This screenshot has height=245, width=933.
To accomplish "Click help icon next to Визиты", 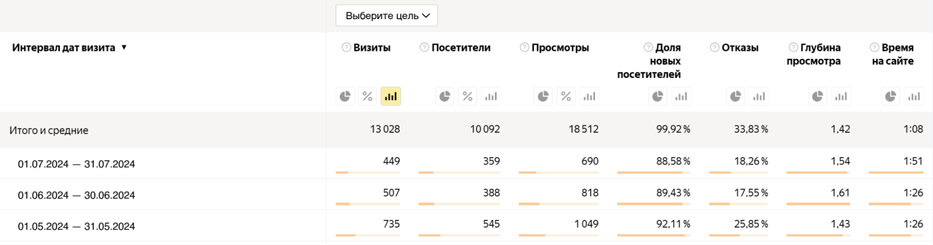I will tap(346, 48).
